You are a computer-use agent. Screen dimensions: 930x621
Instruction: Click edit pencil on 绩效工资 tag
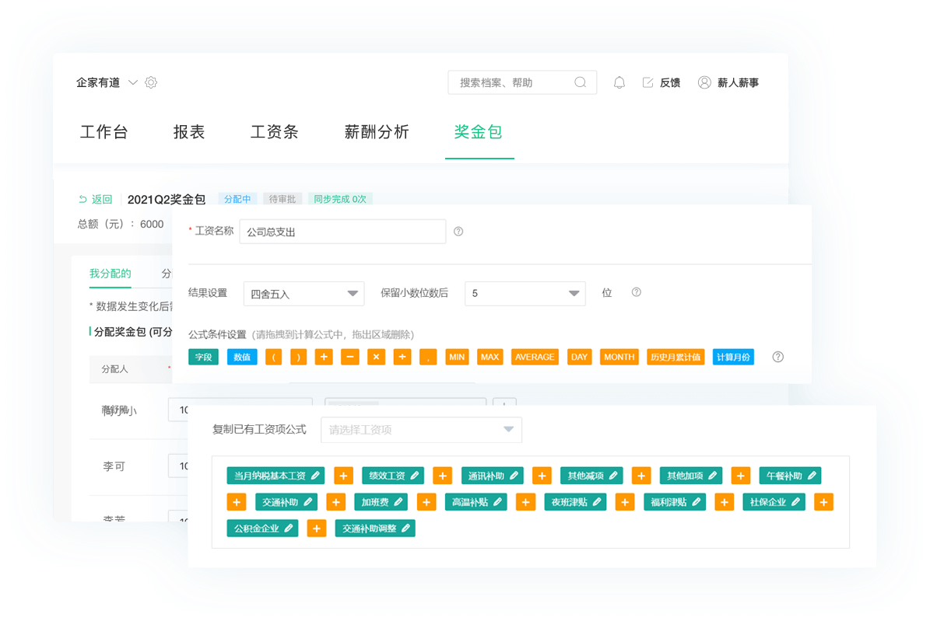click(x=415, y=475)
